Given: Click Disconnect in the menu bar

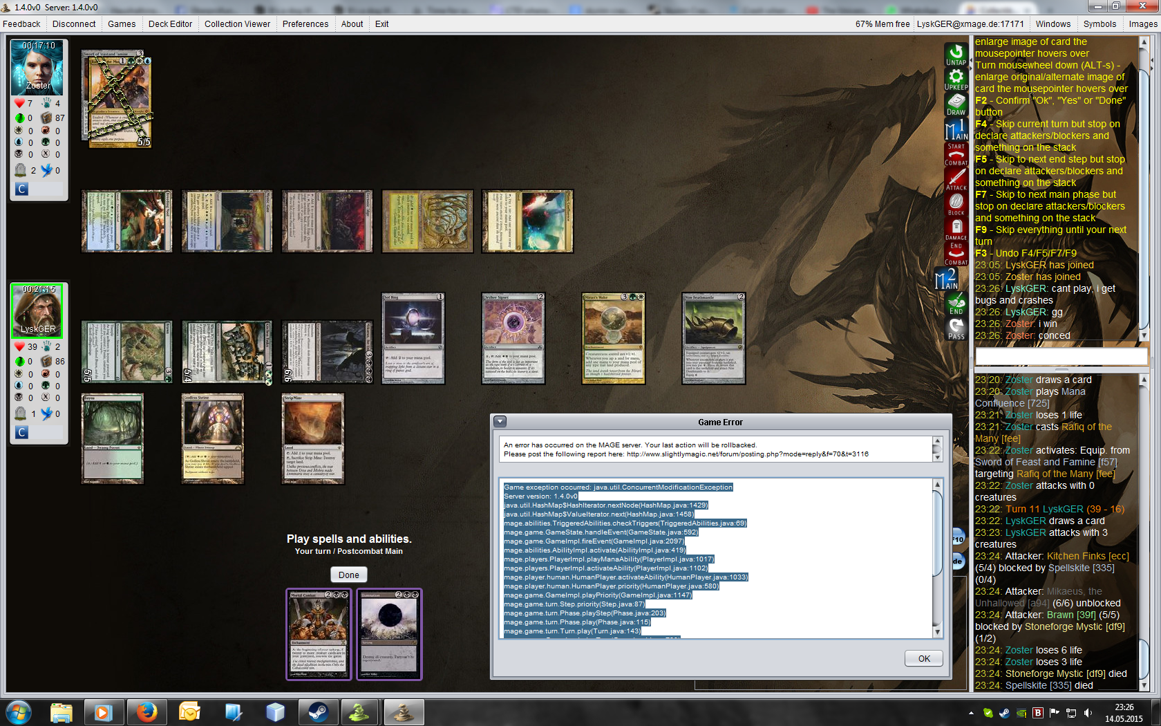Looking at the screenshot, I should tap(74, 24).
